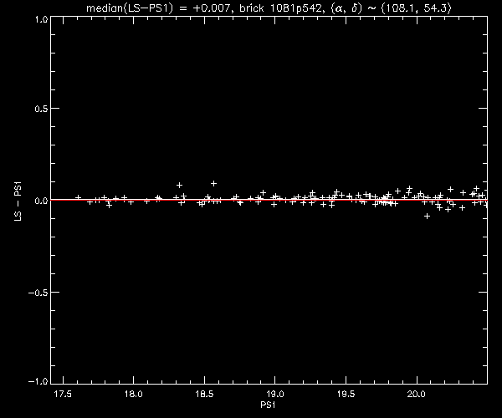Click the y-axis tick label 1.0
The image size is (502, 418).
[41, 19]
